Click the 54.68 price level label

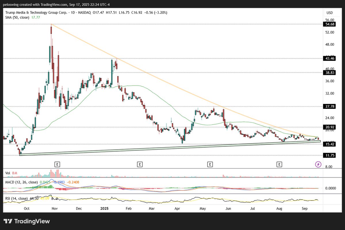tap(330, 24)
